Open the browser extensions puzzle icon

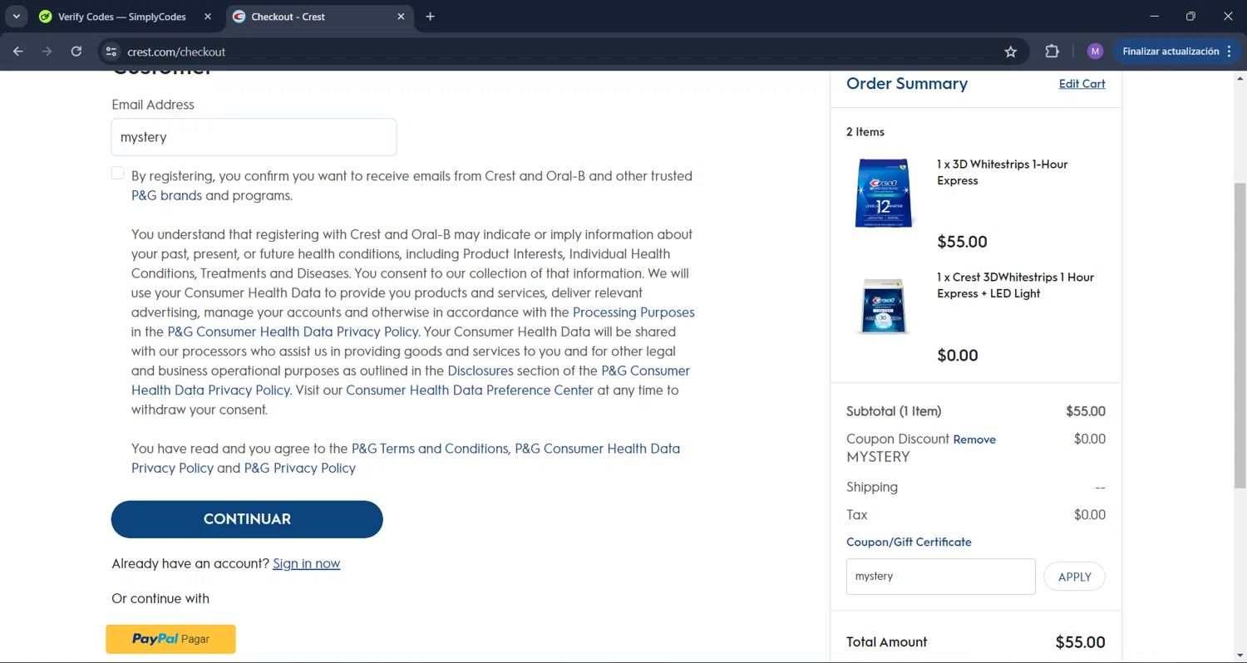pyautogui.click(x=1052, y=52)
